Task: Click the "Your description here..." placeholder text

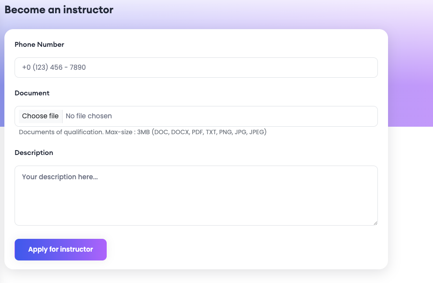Action: coord(60,177)
